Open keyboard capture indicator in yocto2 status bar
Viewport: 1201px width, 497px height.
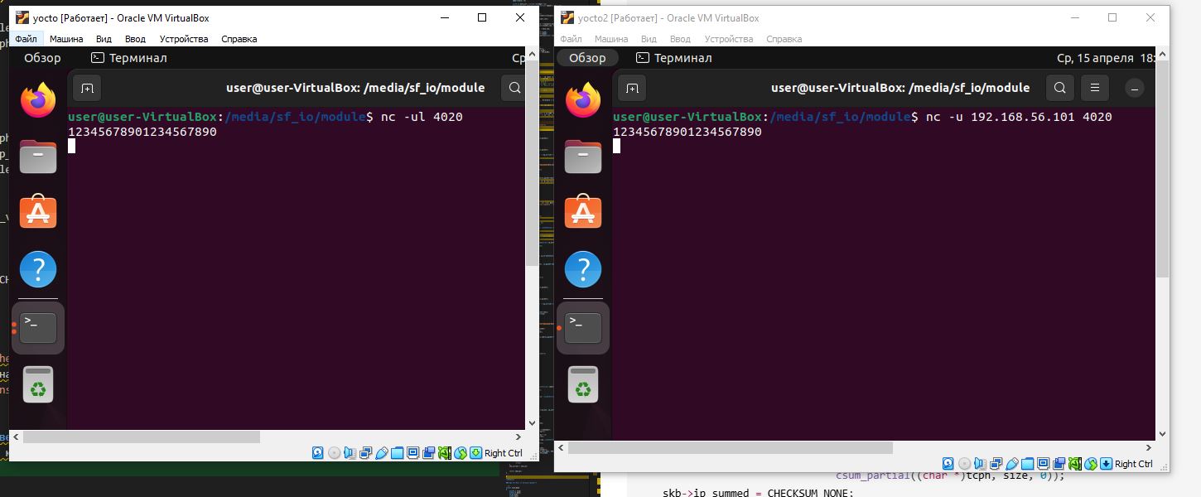tap(1106, 464)
